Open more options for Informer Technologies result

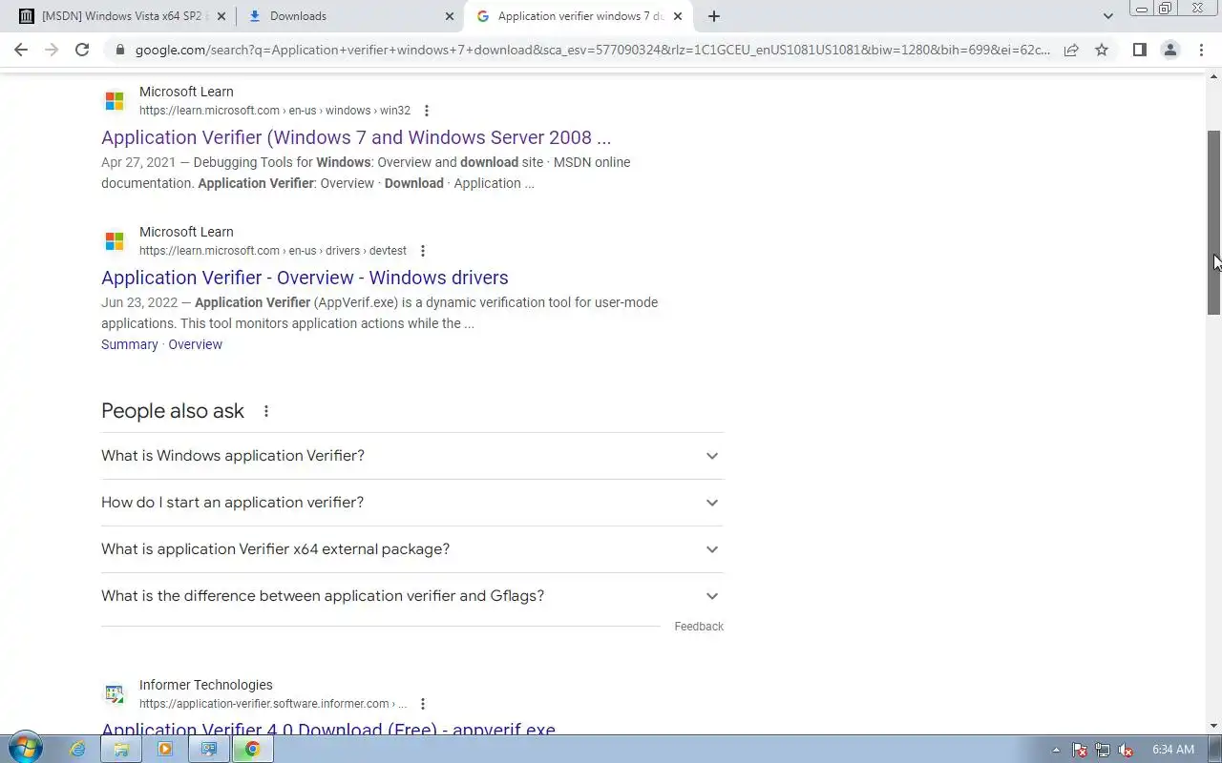pyautogui.click(x=423, y=704)
